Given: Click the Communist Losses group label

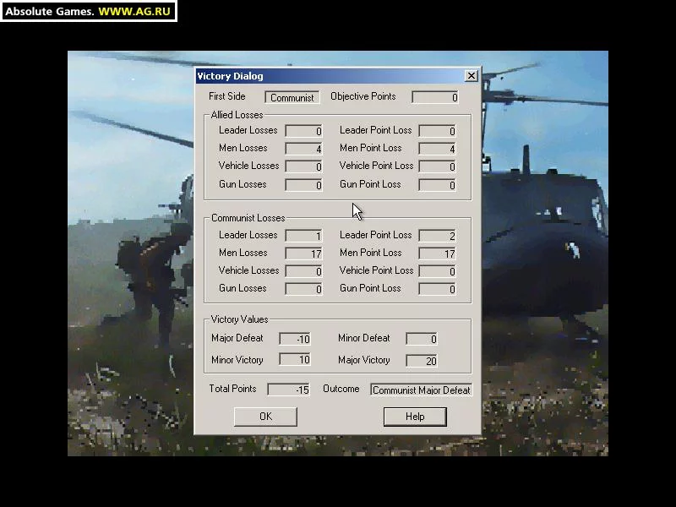Looking at the screenshot, I should click(x=248, y=218).
